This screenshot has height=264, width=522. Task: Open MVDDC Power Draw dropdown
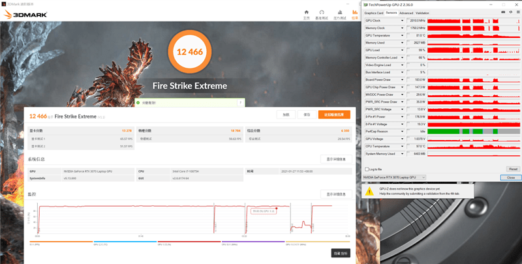click(x=402, y=95)
